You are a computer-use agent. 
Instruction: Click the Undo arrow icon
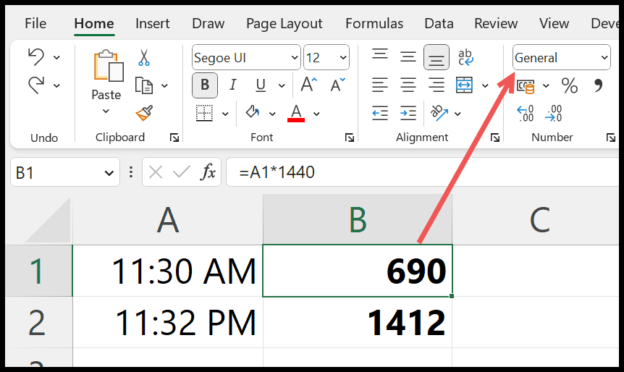[36, 57]
